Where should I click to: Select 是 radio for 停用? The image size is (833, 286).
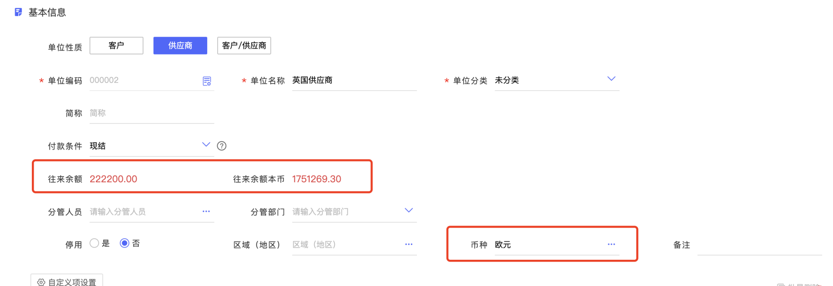click(94, 243)
